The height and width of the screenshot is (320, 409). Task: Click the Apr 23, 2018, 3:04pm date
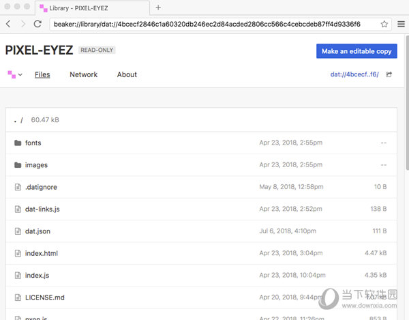291,253
